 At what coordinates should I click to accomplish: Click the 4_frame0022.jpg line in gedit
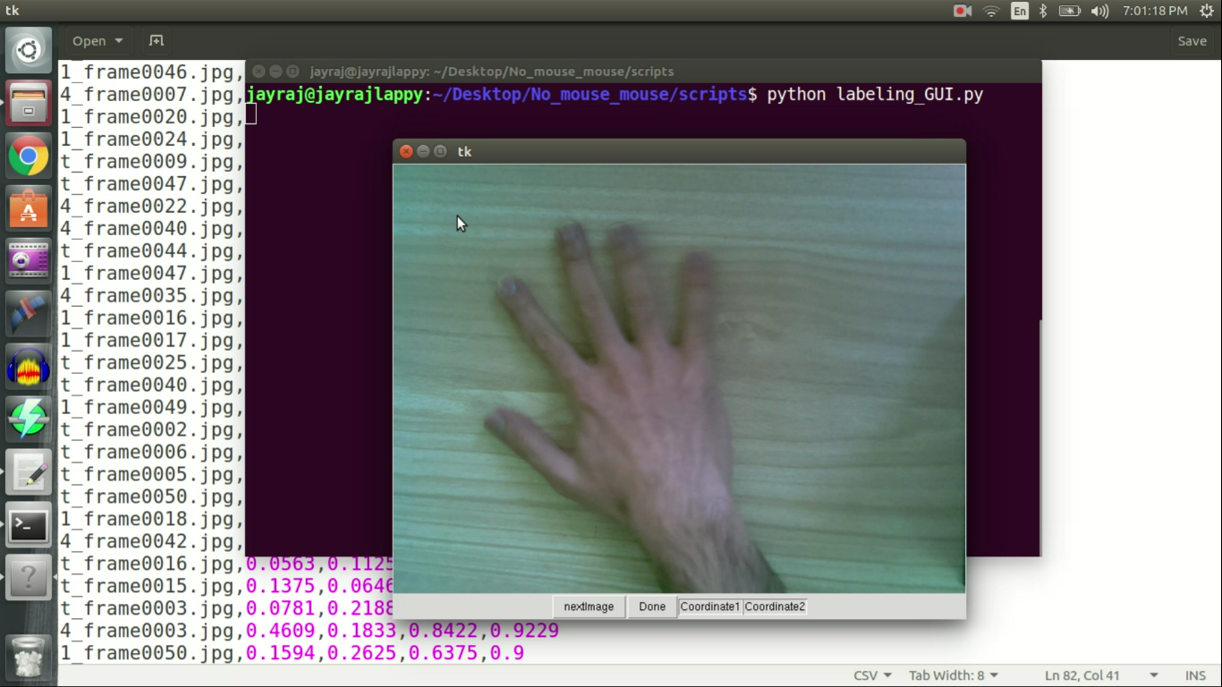[152, 207]
